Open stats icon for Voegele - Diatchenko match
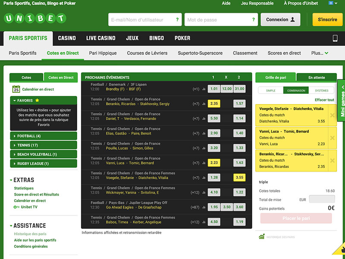345x259 pixels. coord(204,178)
